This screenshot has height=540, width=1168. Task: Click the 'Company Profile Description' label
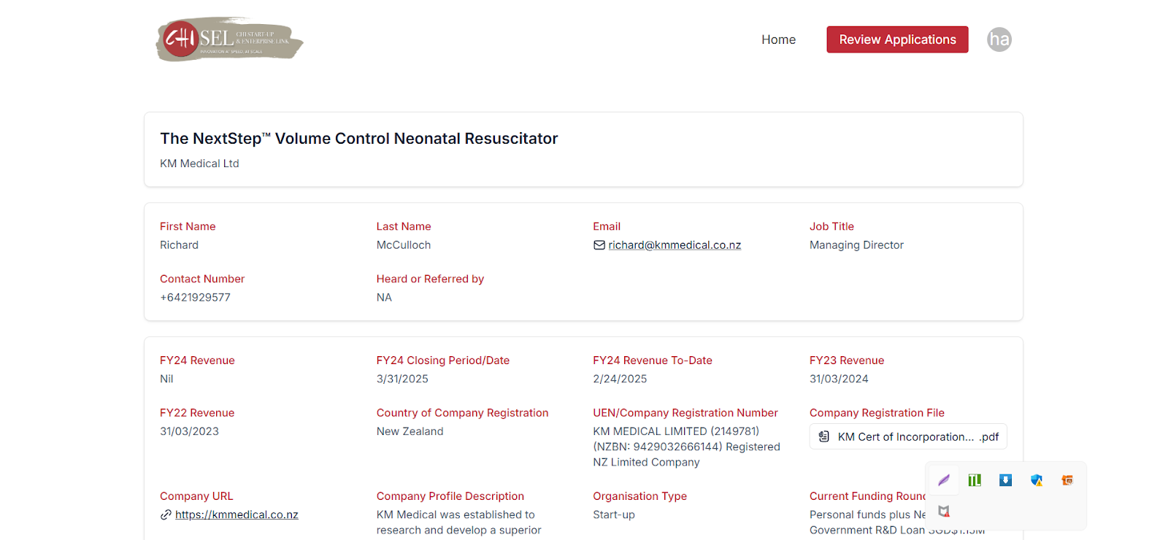[450, 496]
